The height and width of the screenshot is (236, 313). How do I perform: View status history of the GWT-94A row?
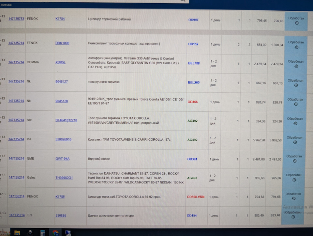point(295,161)
